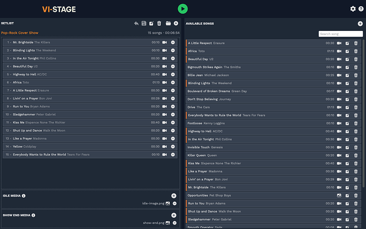Edit the setlist name icon
Image resolution: width=366 pixels, height=229 pixels.
(152, 23)
